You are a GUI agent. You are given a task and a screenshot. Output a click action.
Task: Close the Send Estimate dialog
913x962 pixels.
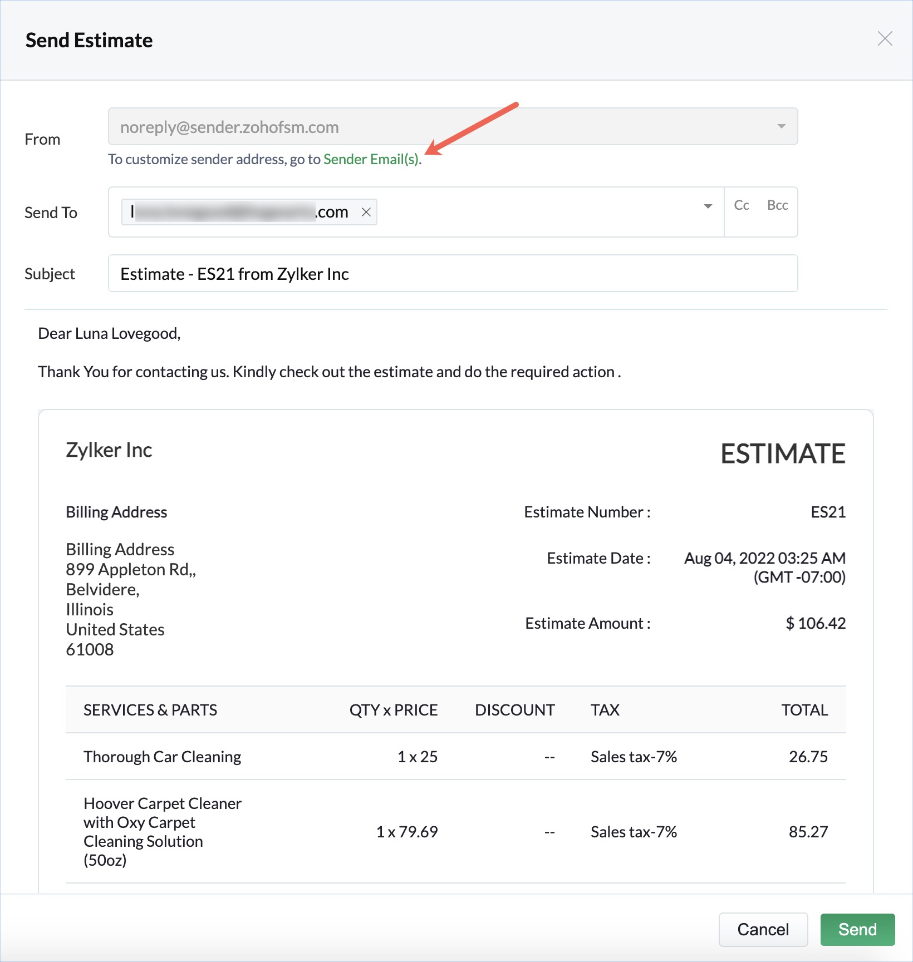pos(885,39)
